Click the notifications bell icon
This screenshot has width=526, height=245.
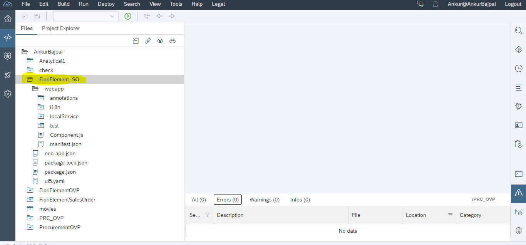436,4
